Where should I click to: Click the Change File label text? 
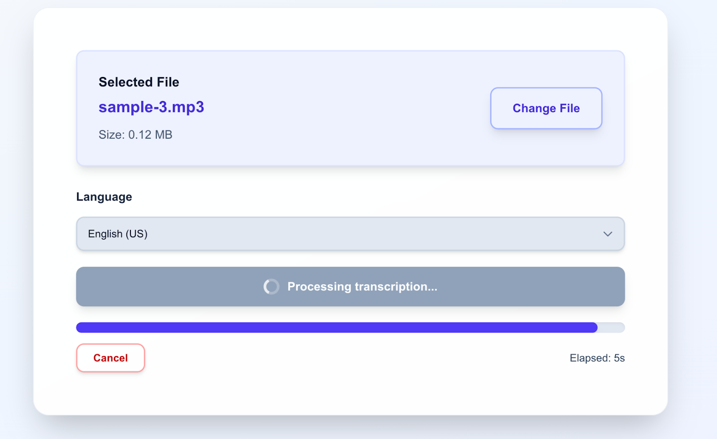tap(546, 108)
